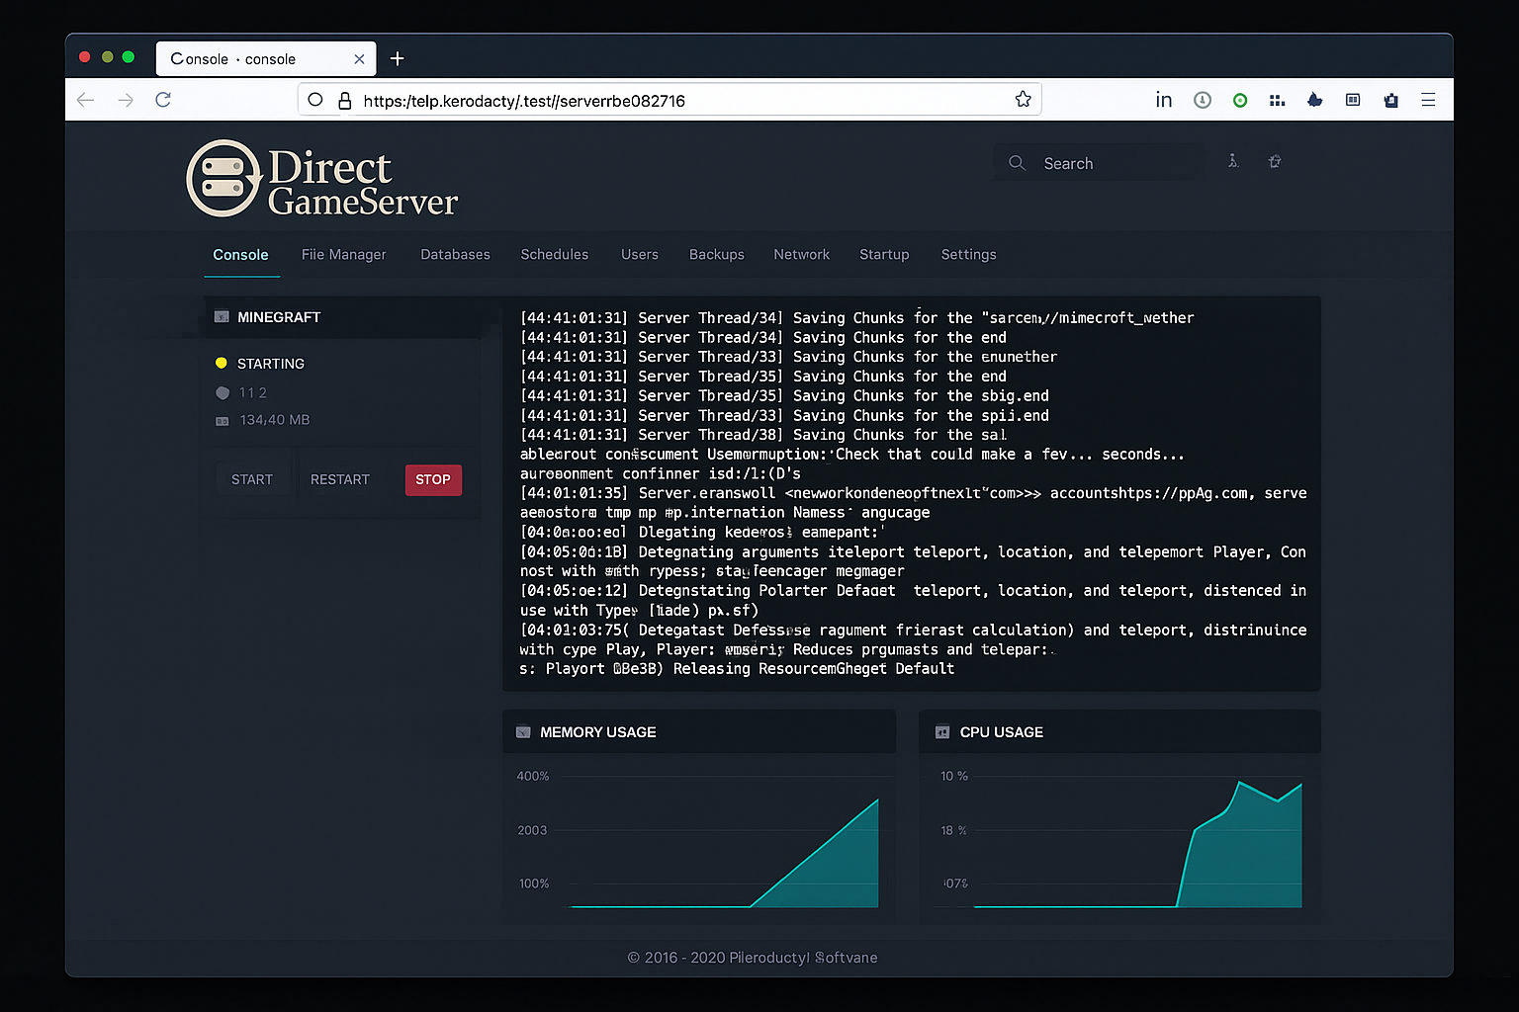Reload the page with refresh icon

(163, 100)
